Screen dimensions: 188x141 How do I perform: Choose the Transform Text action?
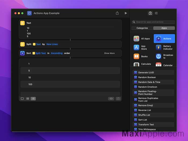153,124
